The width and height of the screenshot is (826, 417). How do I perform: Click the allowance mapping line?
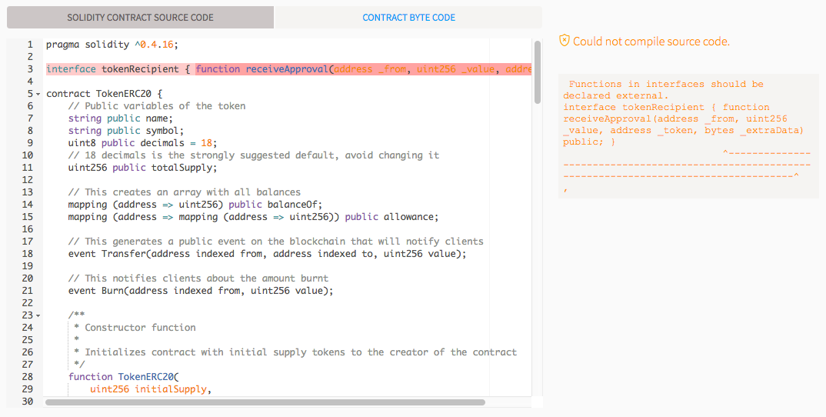[x=253, y=217]
